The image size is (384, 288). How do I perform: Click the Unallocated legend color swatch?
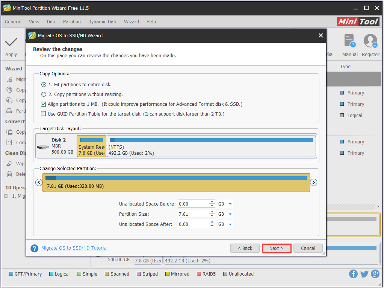(225, 274)
